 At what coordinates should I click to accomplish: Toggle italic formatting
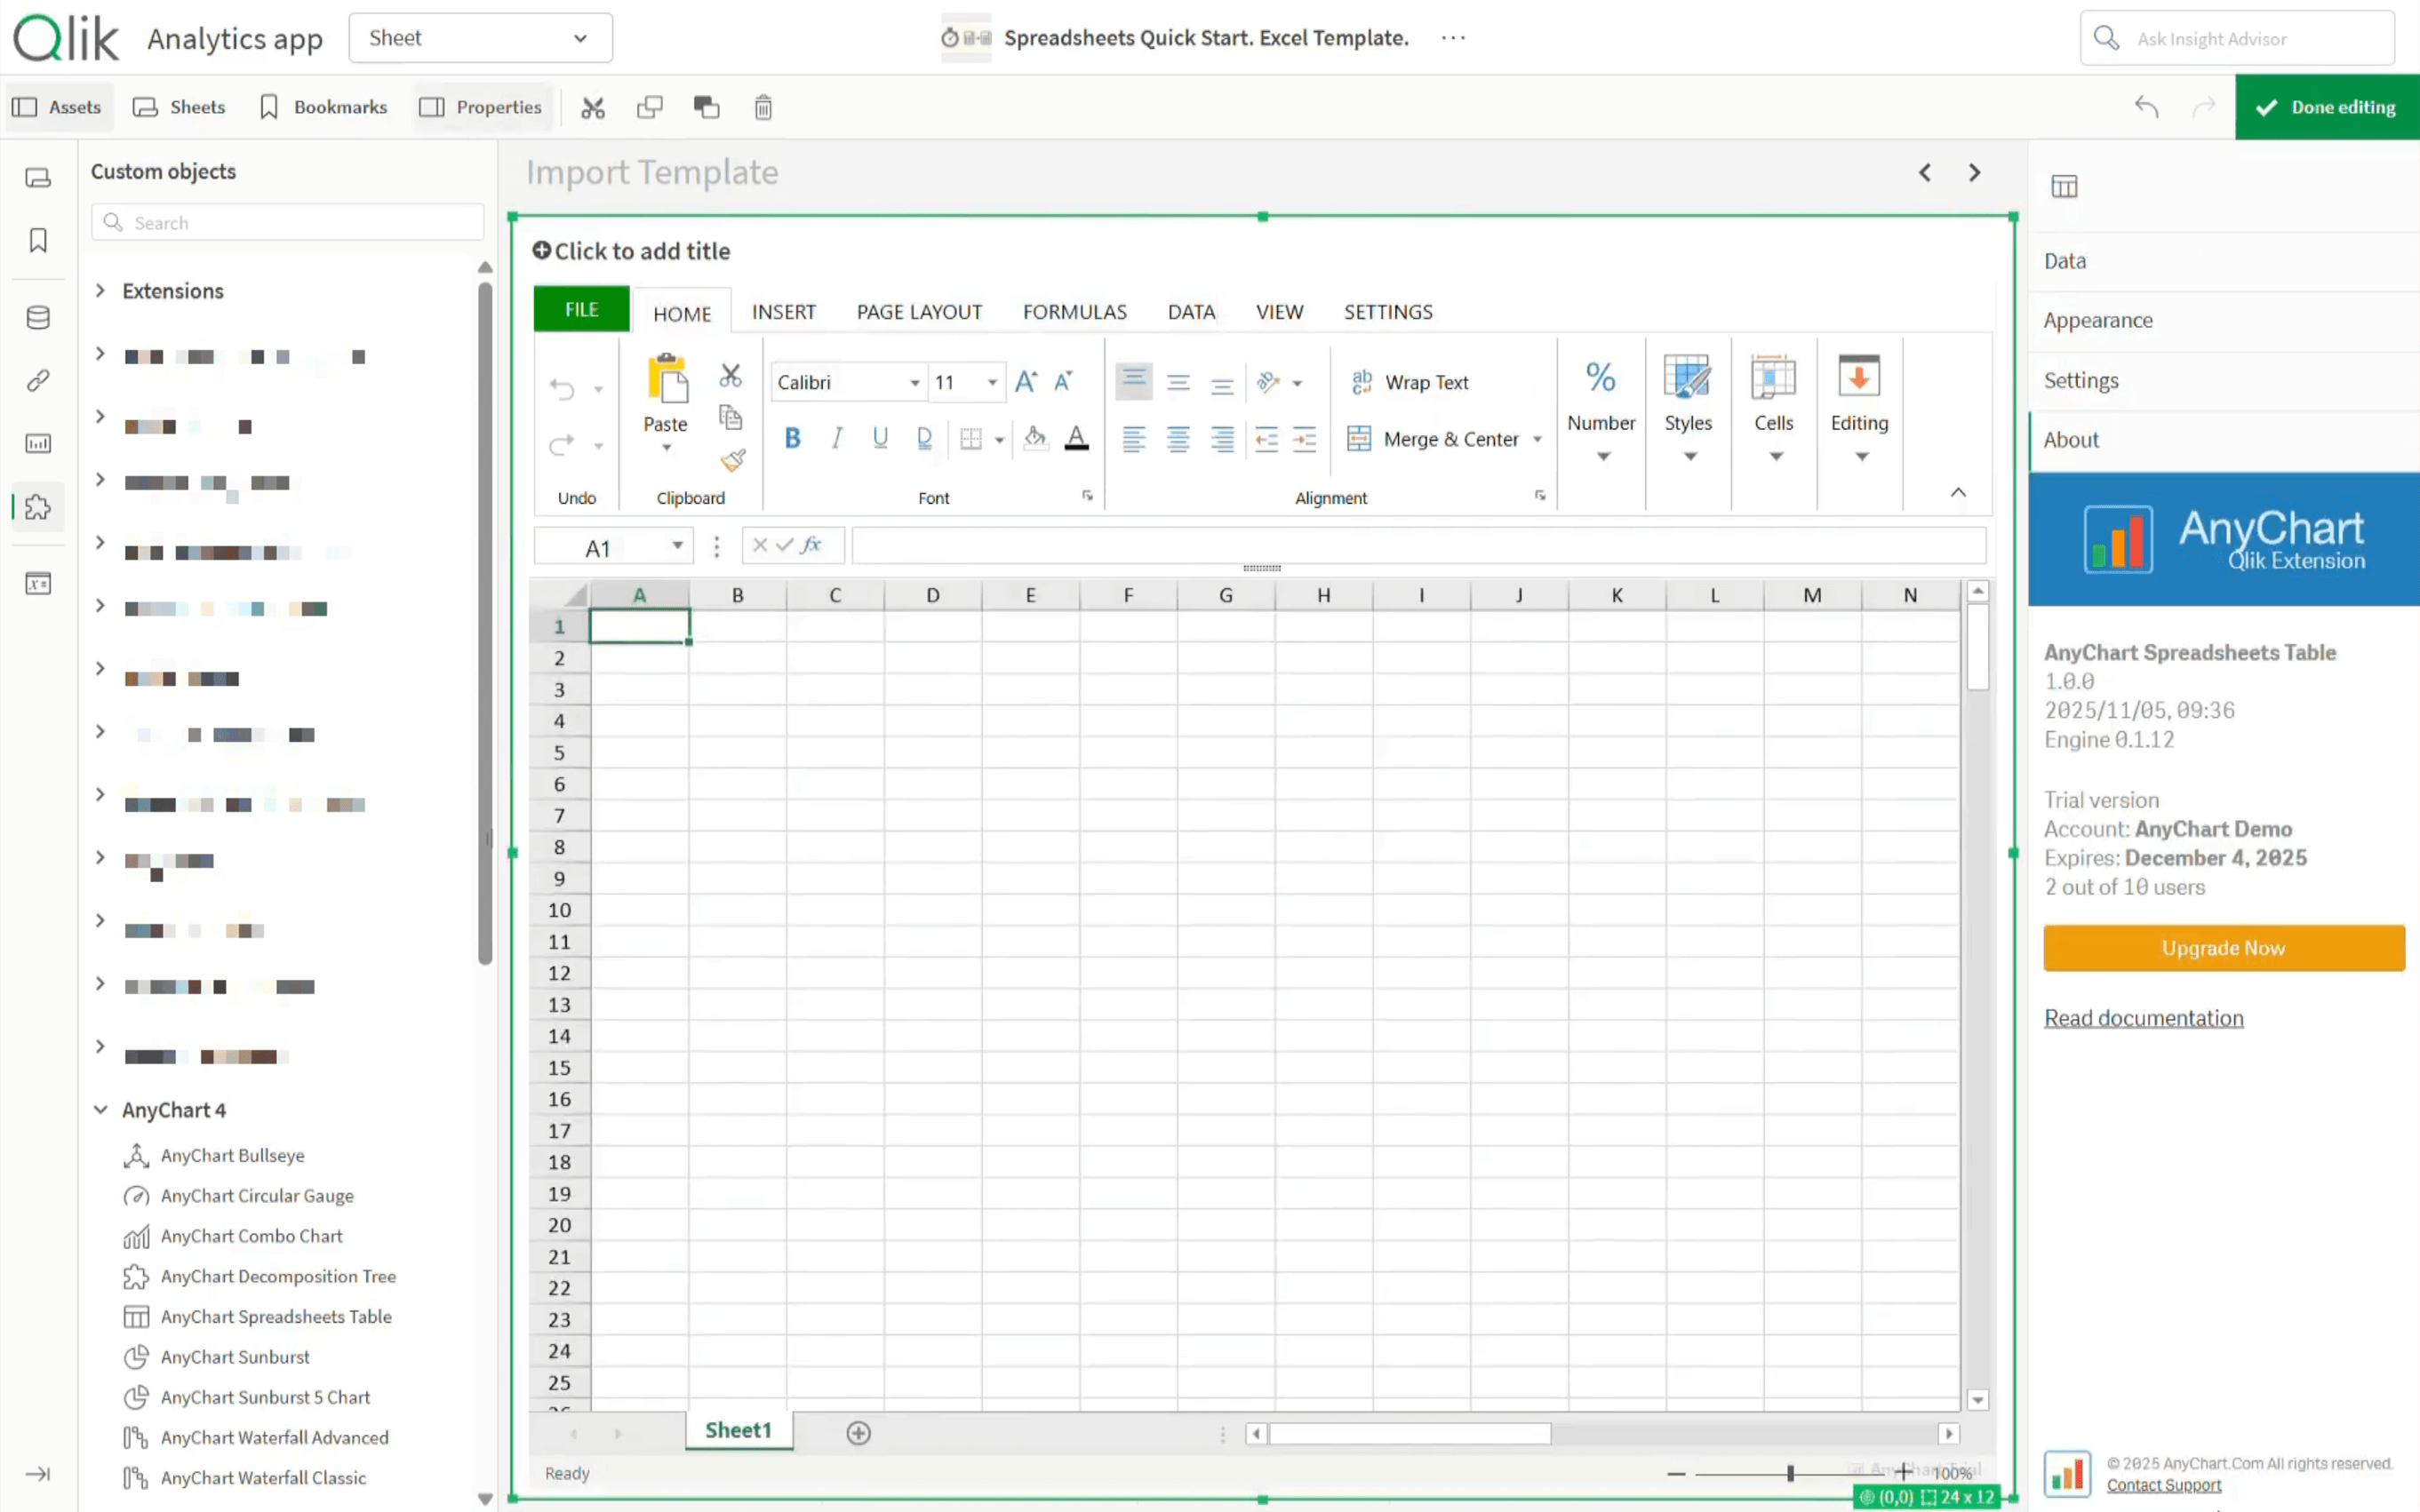(836, 438)
